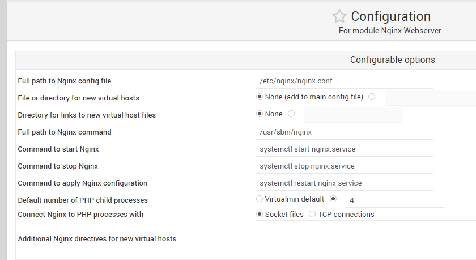
Task: Switch to TCP connections option
Action: [312, 215]
